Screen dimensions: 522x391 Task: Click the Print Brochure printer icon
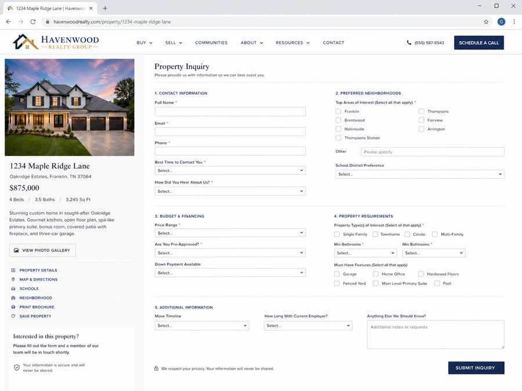pos(13,306)
